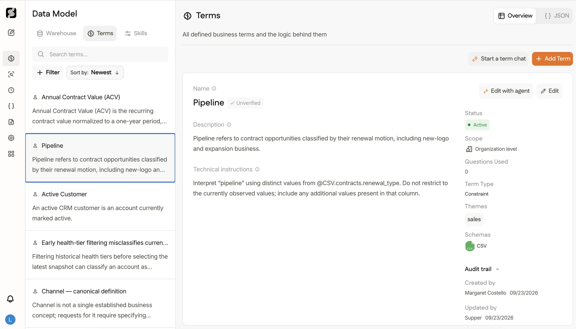Click the CSV schema icon
This screenshot has height=329, width=576.
[x=470, y=246]
